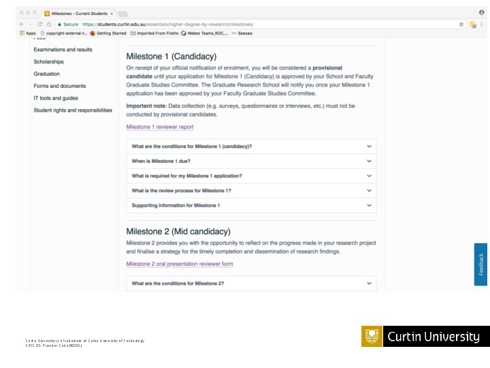
Task: Go to the browser home icon
Action: [49, 24]
